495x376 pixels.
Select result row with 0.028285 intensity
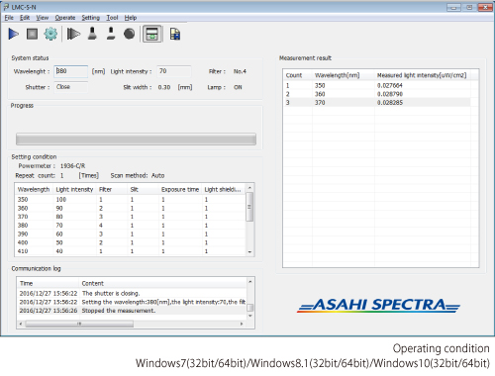(377, 103)
